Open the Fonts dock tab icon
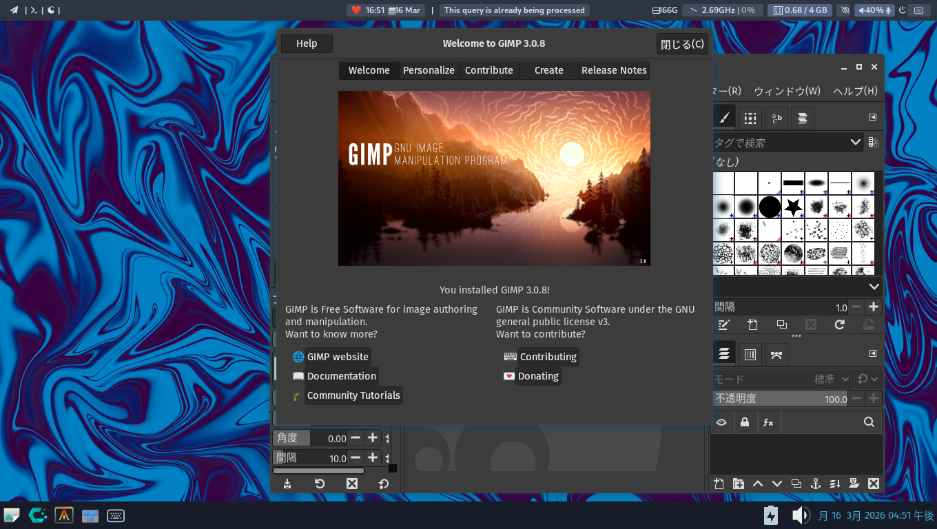937x529 pixels. pyautogui.click(x=776, y=118)
